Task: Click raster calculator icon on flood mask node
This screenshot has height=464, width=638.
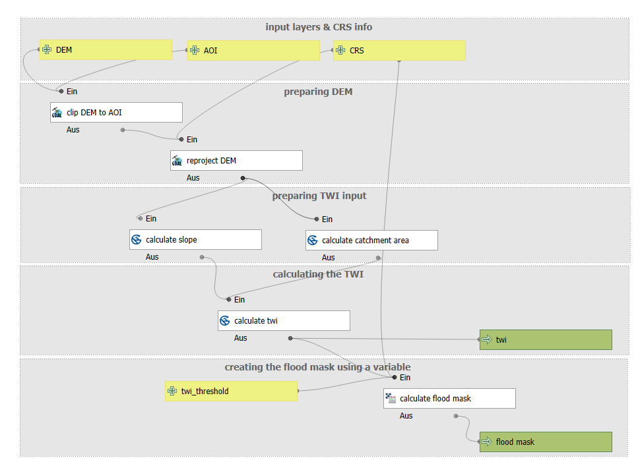Action: coord(391,398)
